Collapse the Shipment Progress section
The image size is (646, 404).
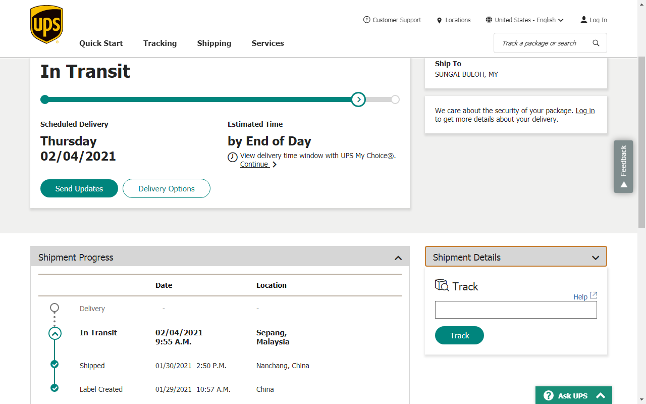(398, 258)
